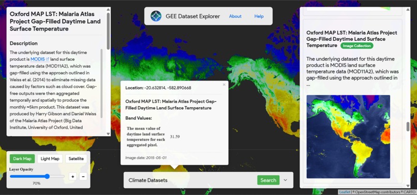Click the Band Values label
417x195 pixels.
click(139, 118)
